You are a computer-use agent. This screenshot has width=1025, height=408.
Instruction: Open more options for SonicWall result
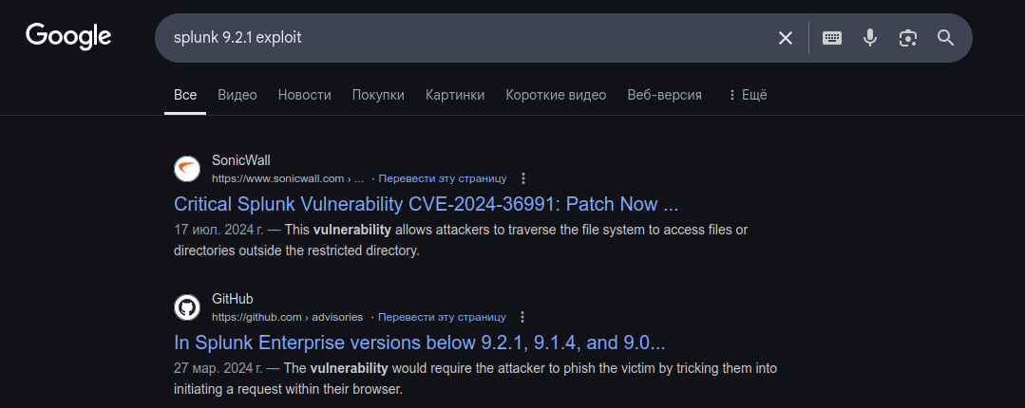(x=523, y=178)
